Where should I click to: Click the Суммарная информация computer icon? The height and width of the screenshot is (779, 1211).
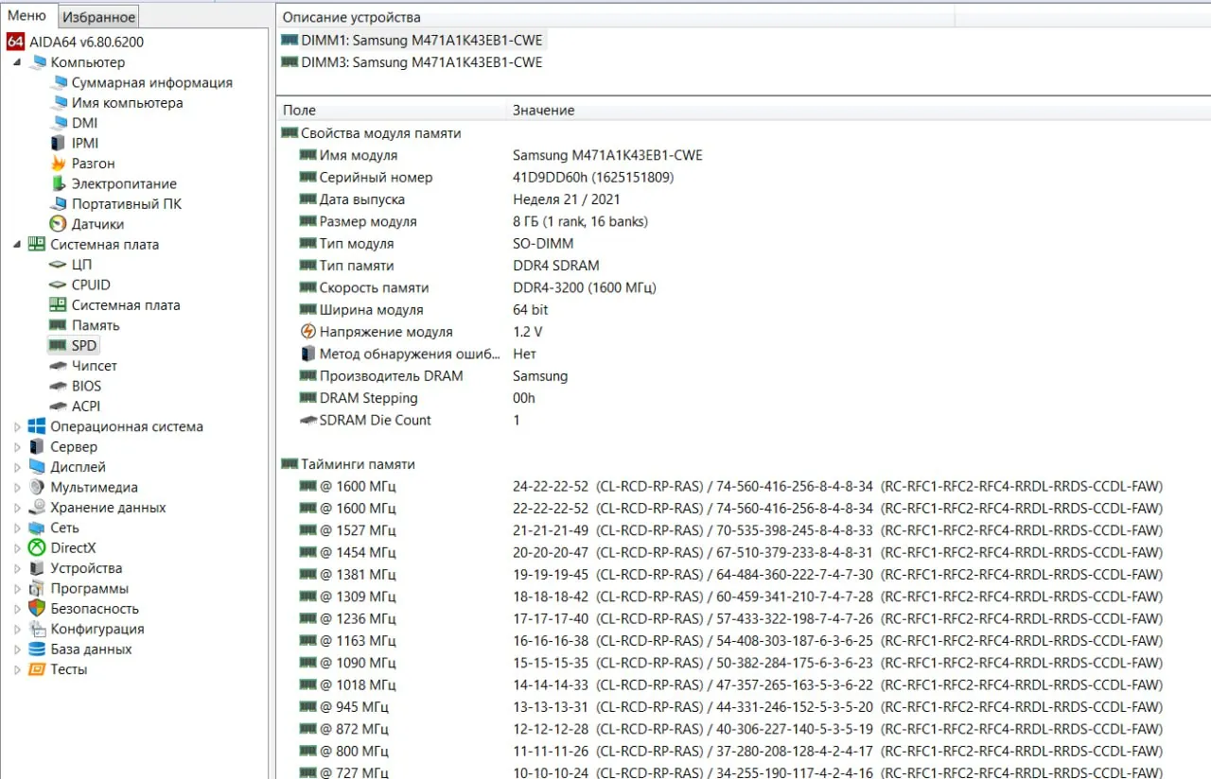(59, 82)
